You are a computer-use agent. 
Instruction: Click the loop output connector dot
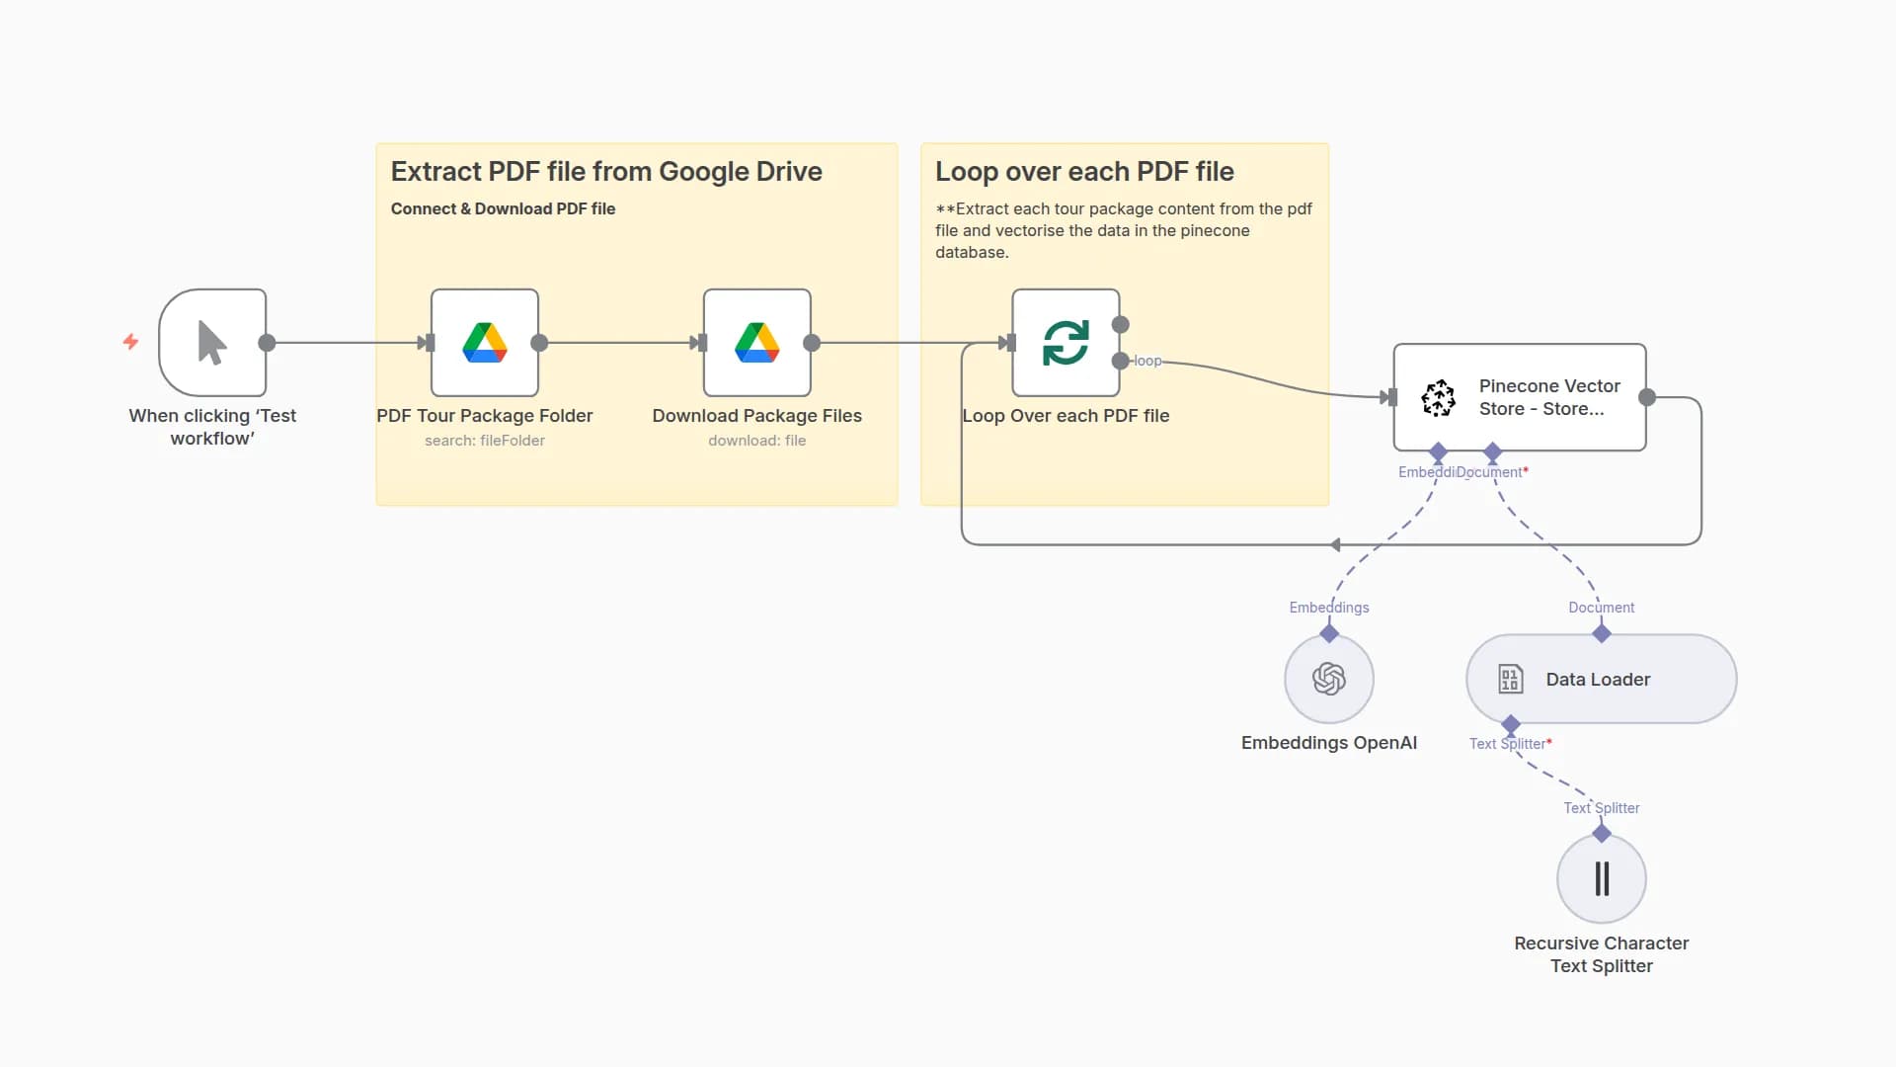point(1121,361)
